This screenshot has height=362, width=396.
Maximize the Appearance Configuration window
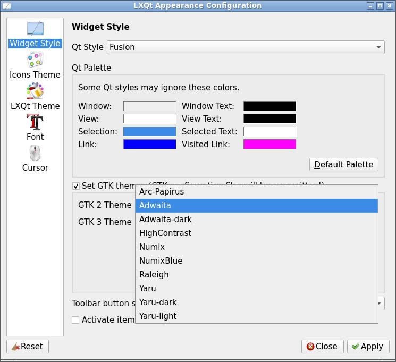point(380,6)
